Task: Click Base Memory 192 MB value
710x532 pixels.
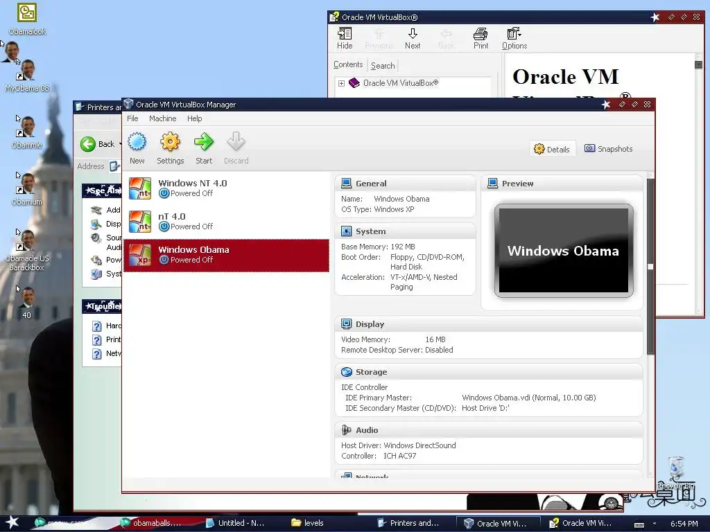Action: click(403, 247)
